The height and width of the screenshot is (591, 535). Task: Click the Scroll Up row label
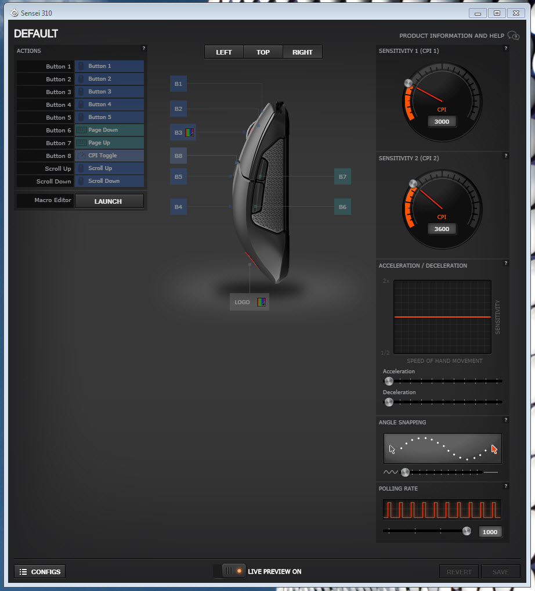click(57, 169)
